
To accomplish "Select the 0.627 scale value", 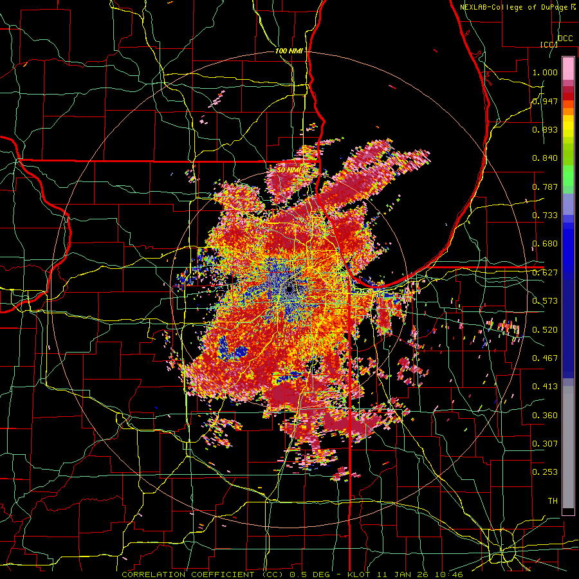I will click(x=545, y=273).
